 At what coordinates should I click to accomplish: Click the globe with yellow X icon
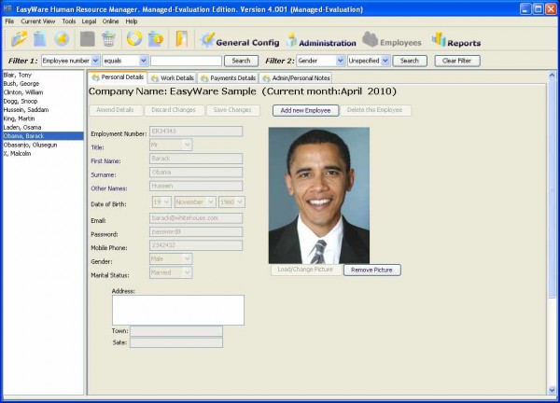click(62, 38)
